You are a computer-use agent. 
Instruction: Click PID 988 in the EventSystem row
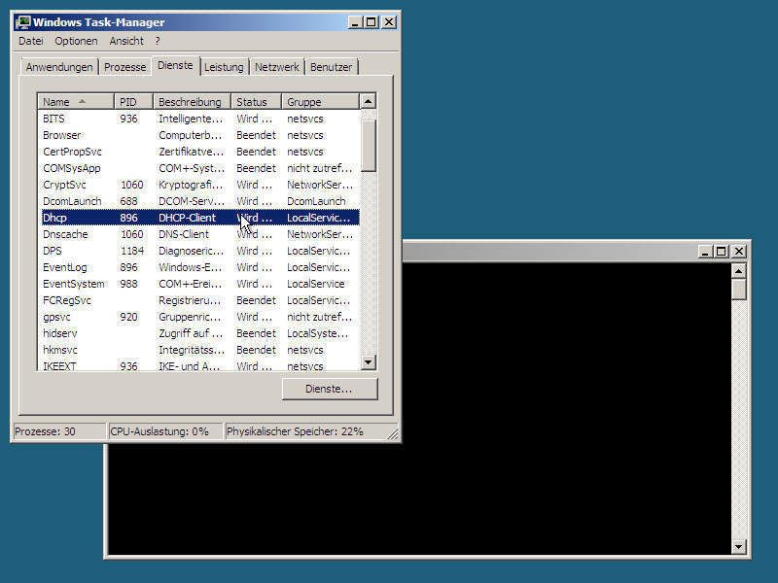128,284
